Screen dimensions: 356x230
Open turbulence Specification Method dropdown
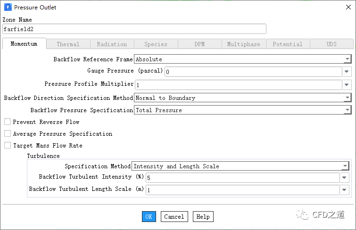[x=345, y=166]
